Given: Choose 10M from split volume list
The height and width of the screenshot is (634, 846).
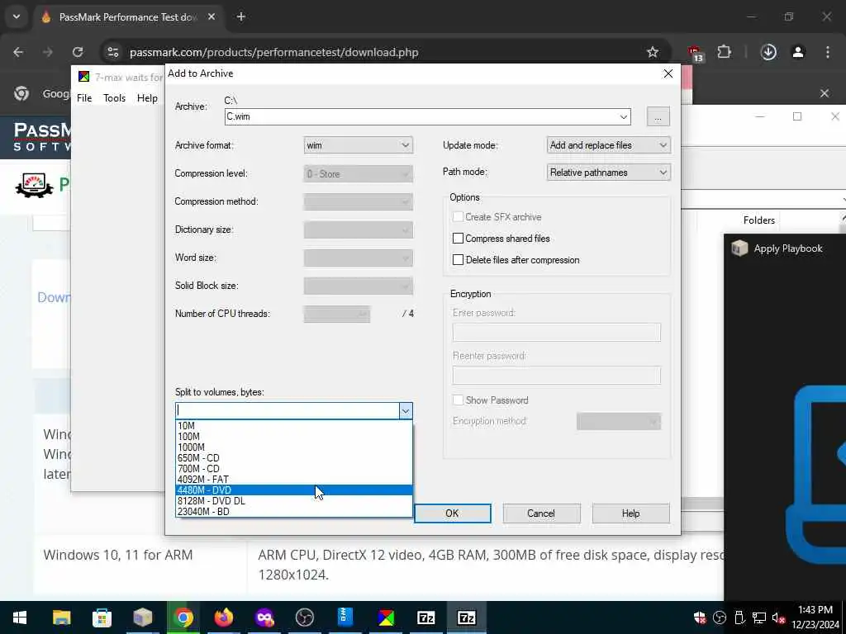Looking at the screenshot, I should click(294, 425).
